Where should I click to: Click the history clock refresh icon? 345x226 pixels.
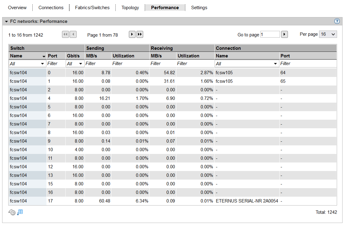tap(12, 213)
